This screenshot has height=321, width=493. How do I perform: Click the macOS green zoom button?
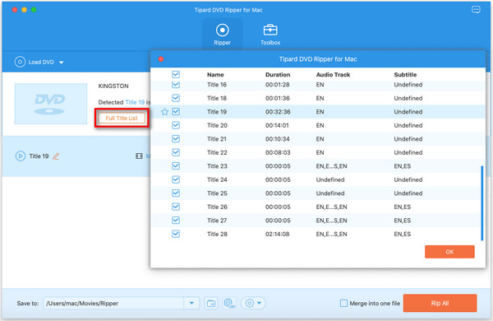pyautogui.click(x=34, y=10)
